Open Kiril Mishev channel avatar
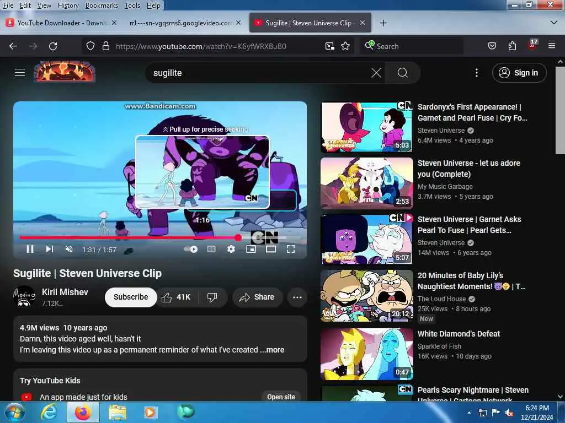Image resolution: width=565 pixels, height=423 pixels. point(24,297)
